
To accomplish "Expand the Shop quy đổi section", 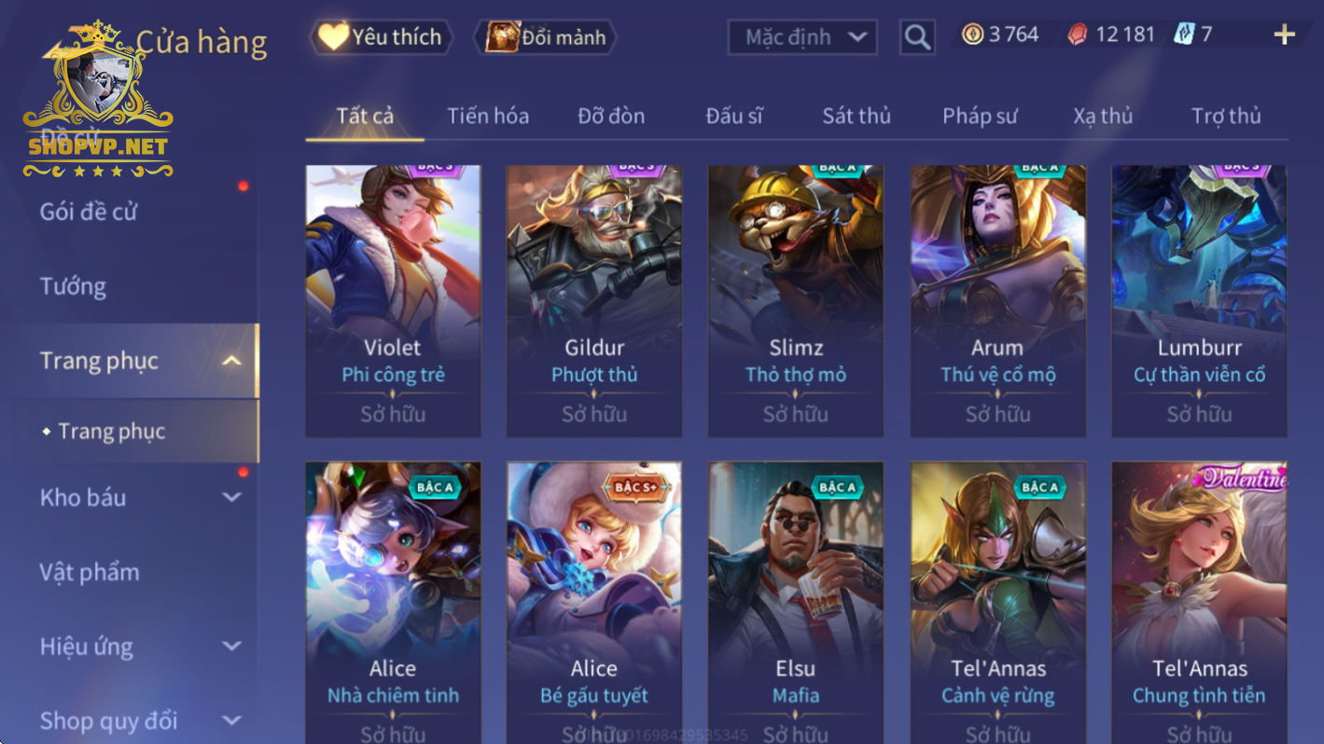I will (232, 720).
